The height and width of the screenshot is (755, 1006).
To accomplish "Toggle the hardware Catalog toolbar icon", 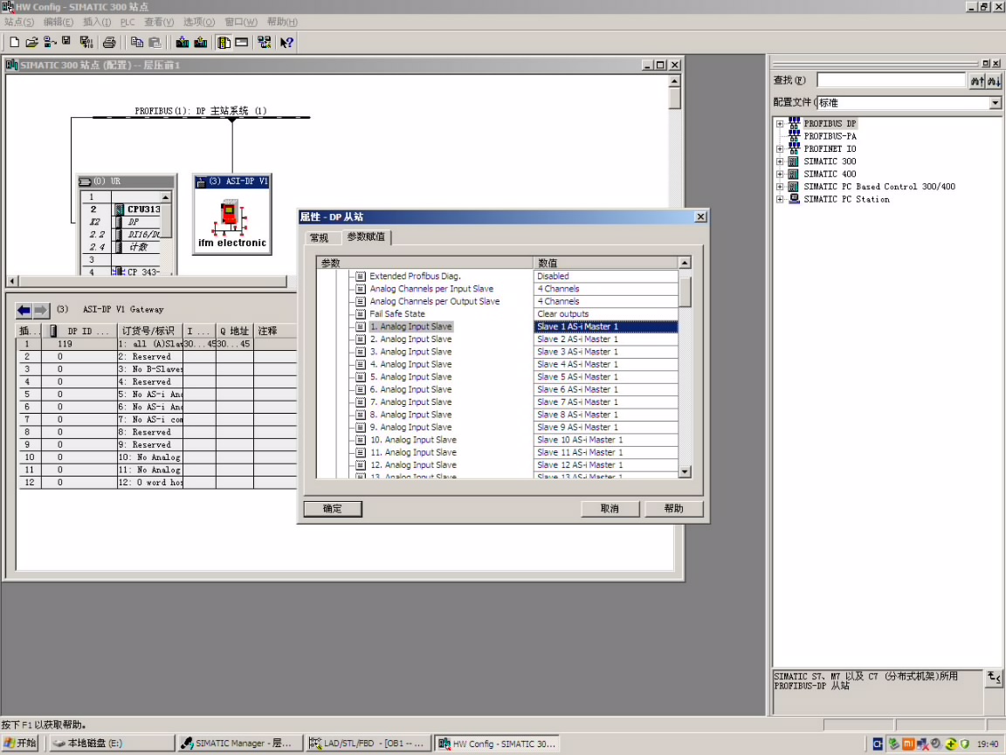I will coord(224,43).
